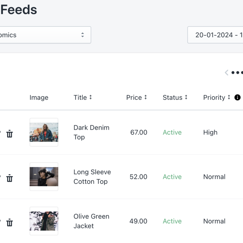
Task: Go to previous page with left chevron
Action: coord(227,73)
